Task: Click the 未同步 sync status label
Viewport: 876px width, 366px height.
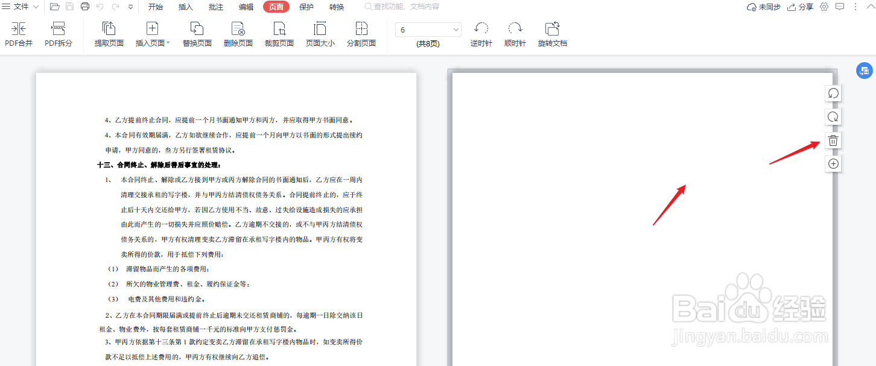Action: tap(763, 7)
